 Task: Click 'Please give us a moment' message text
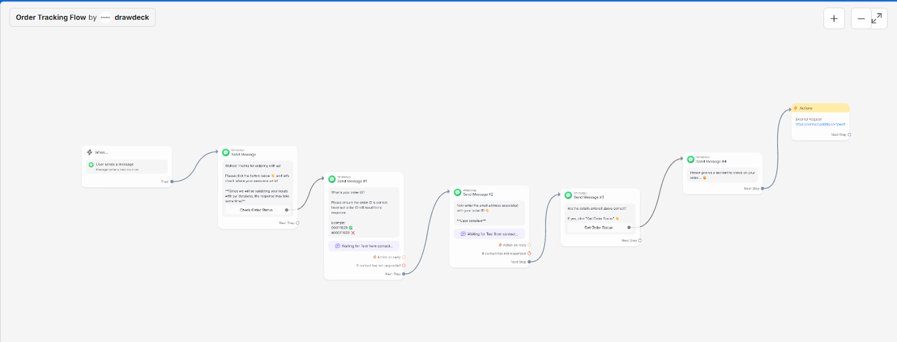click(722, 175)
